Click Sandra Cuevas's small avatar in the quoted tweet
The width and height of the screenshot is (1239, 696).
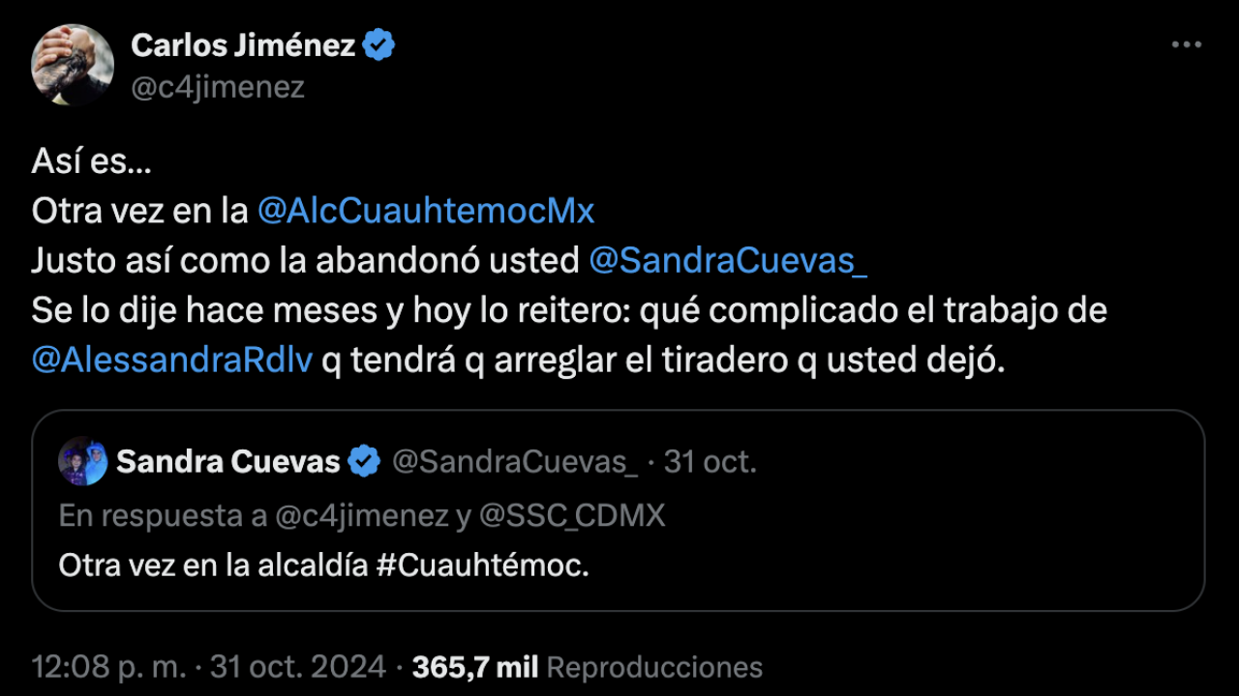point(82,461)
